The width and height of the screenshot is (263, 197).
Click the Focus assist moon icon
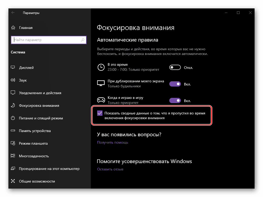[13, 105]
